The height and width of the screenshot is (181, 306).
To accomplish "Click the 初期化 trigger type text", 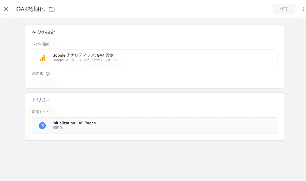I will (x=58, y=128).
